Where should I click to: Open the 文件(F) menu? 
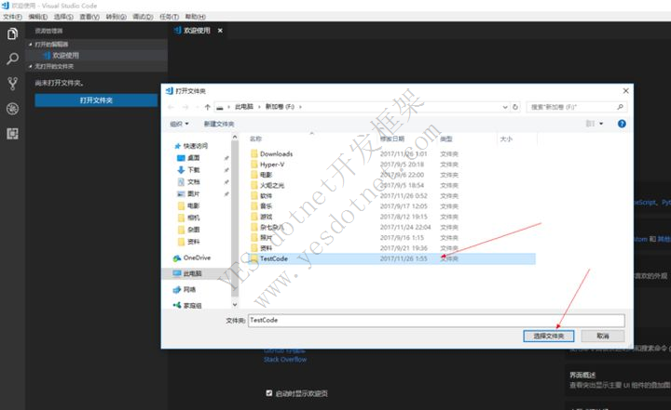pos(12,17)
